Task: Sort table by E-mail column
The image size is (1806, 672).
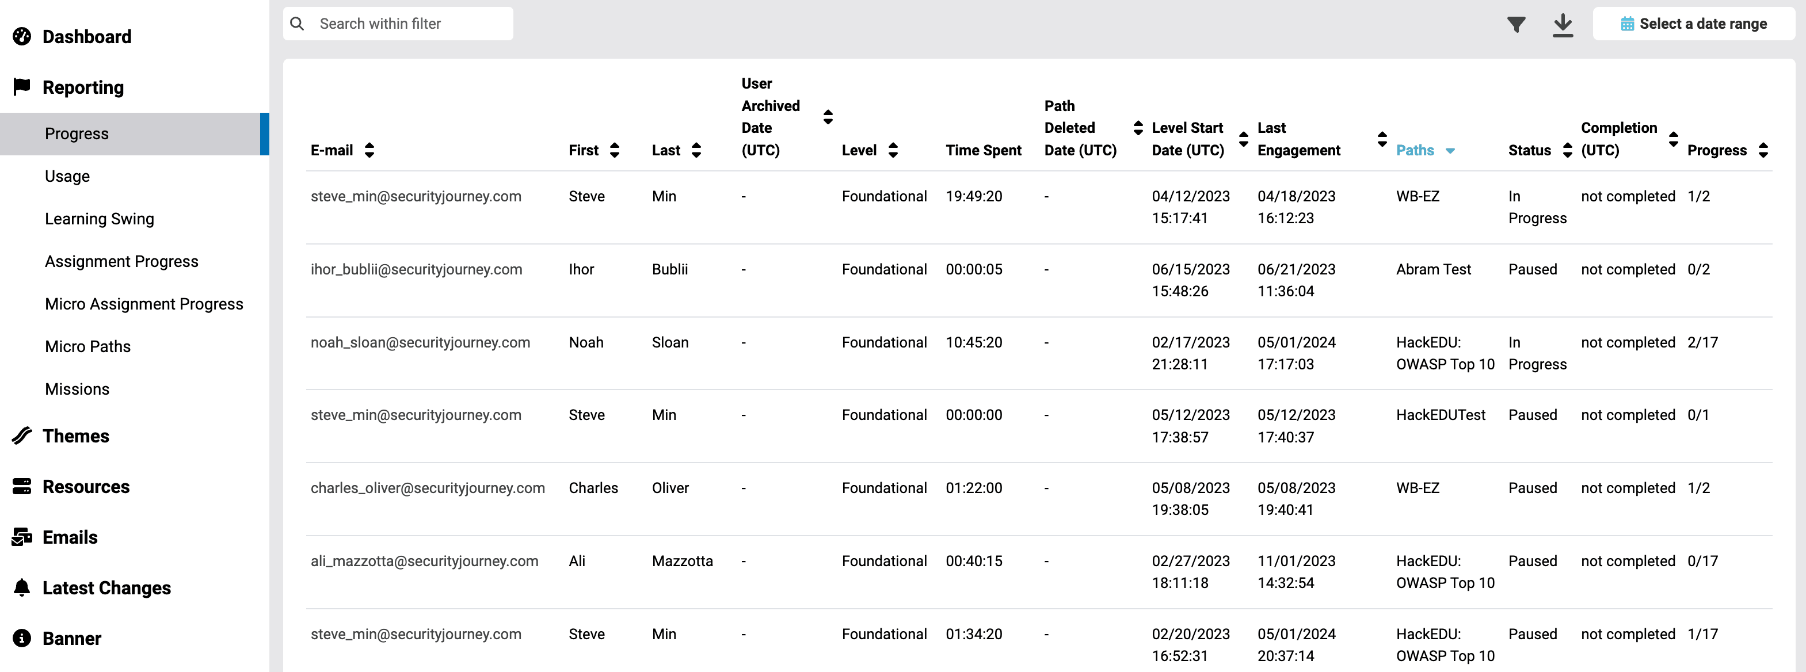Action: pyautogui.click(x=369, y=150)
